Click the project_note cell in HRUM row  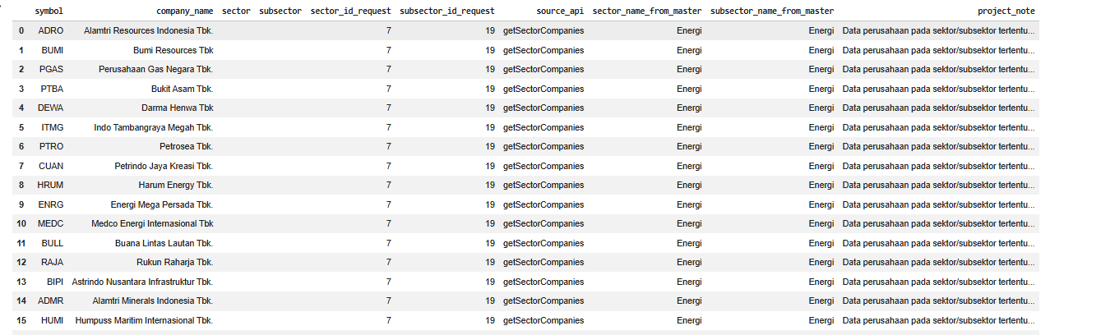[939, 185]
